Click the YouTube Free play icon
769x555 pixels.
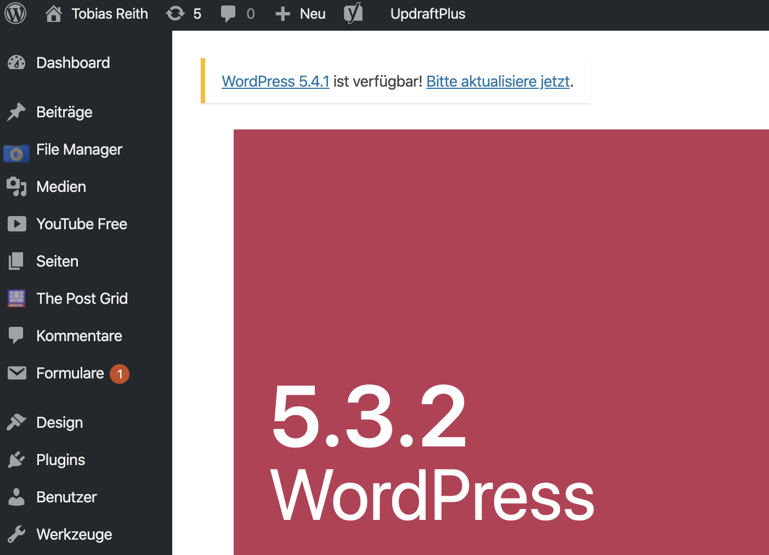(x=16, y=224)
